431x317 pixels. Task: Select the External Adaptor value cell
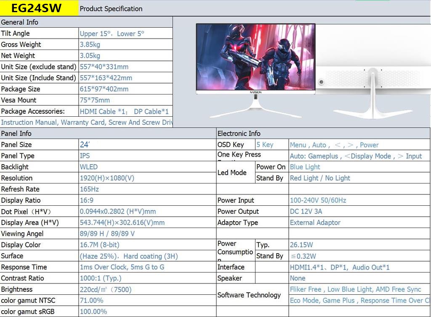pos(316,223)
